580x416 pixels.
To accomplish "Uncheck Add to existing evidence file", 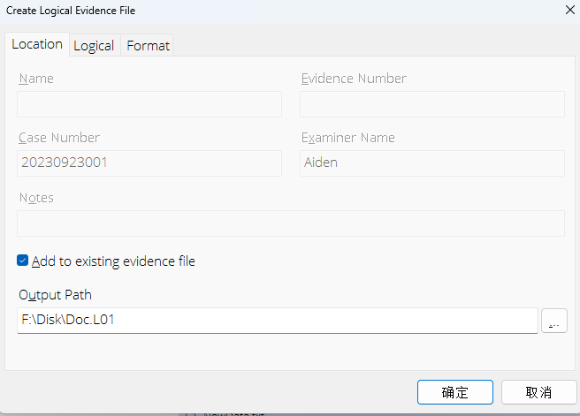I will pyautogui.click(x=23, y=261).
